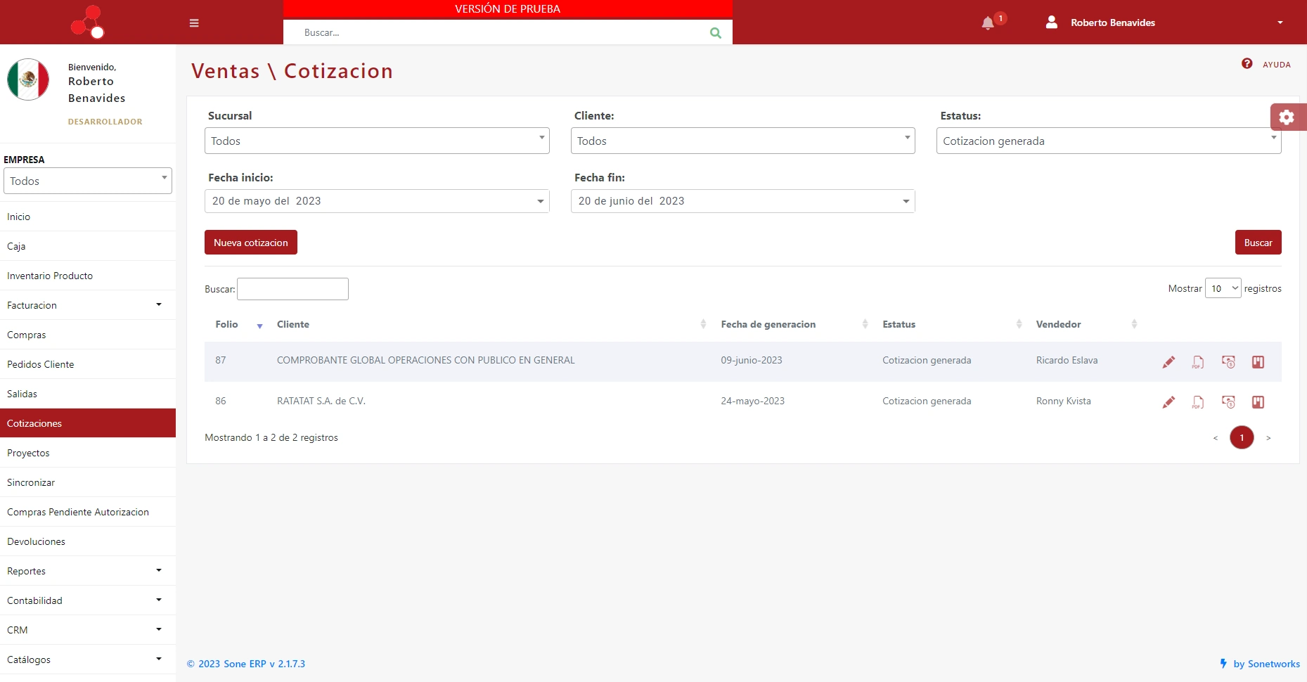
Task: Click the user profile avatar icon
Action: [1052, 22]
